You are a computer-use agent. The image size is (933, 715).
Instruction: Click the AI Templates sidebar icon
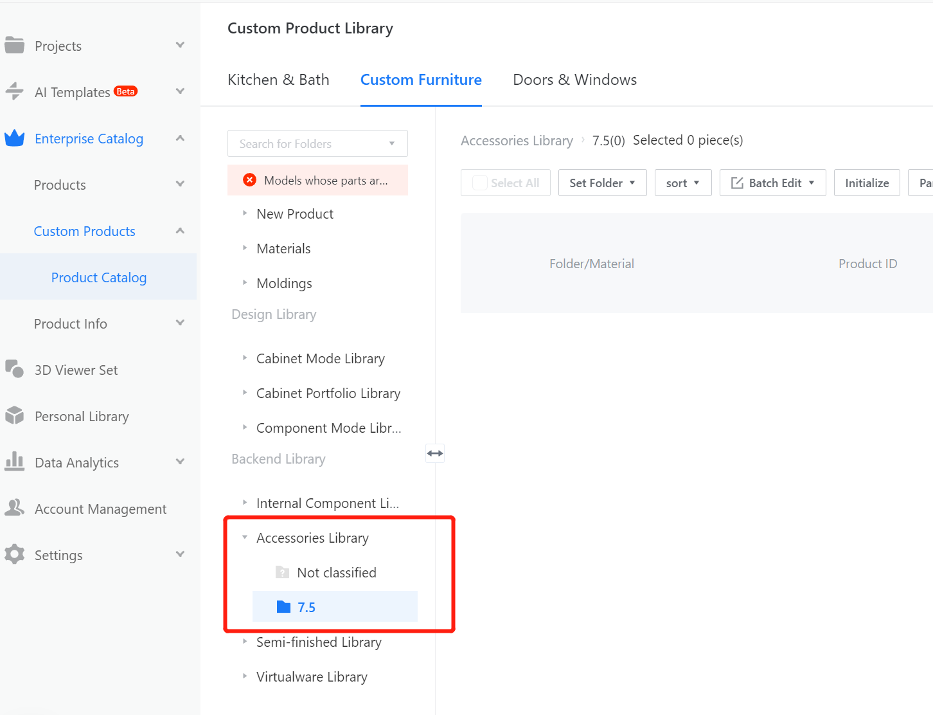point(14,91)
